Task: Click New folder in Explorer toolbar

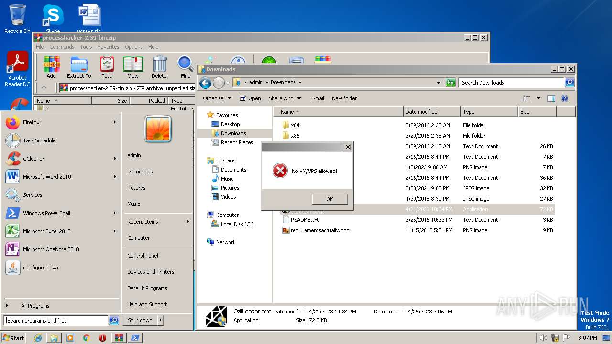Action: 344,98
